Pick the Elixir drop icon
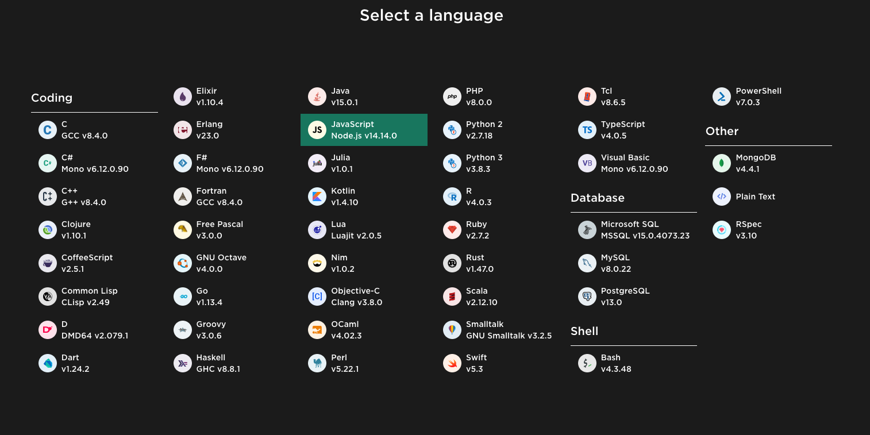The height and width of the screenshot is (435, 870). [183, 97]
